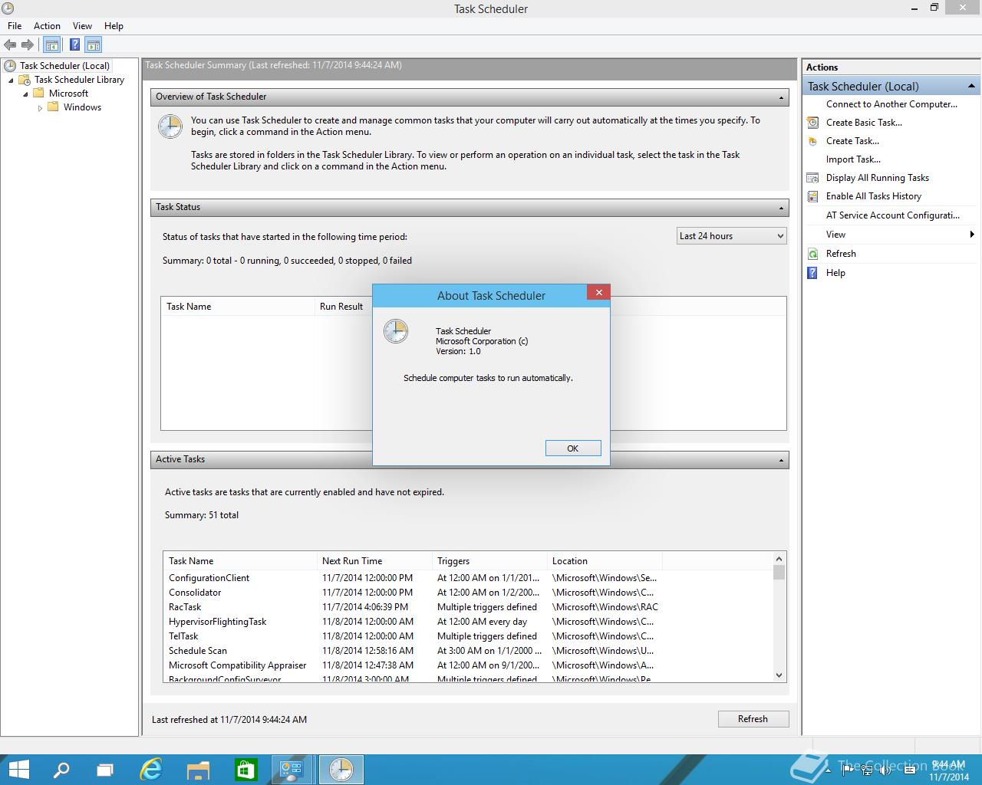
Task: Close the About Task Scheduler dialog
Action: click(598, 292)
